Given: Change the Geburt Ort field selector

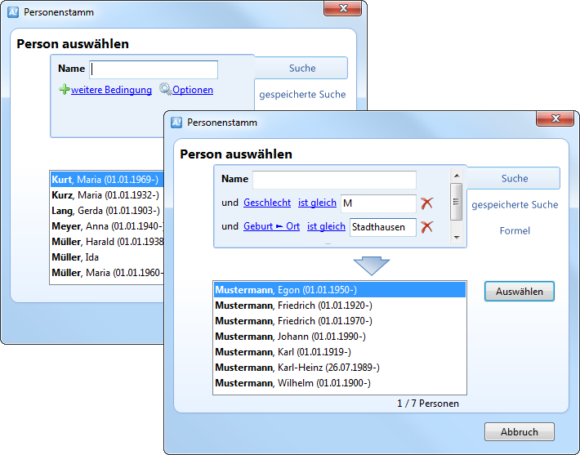Looking at the screenshot, I should point(271,226).
